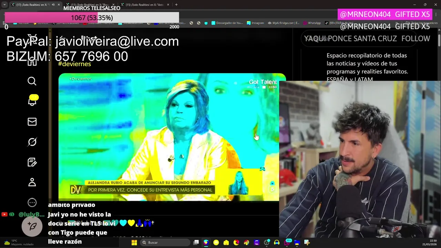
Task: Mute the first tab's audio speaker icon
Action: pyautogui.click(x=53, y=5)
